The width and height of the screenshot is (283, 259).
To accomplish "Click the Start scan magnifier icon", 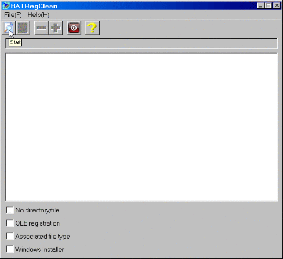I will coord(8,28).
